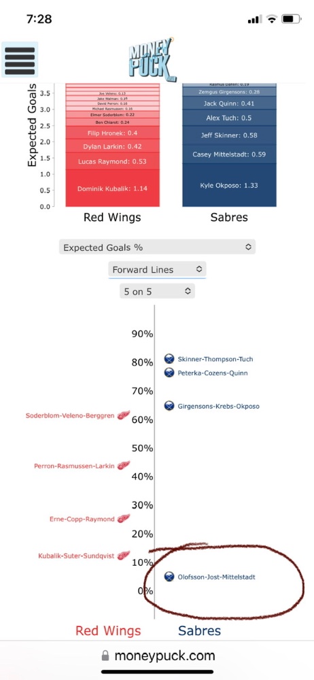
Task: Open the 5 on 5 dropdown
Action: pyautogui.click(x=157, y=292)
